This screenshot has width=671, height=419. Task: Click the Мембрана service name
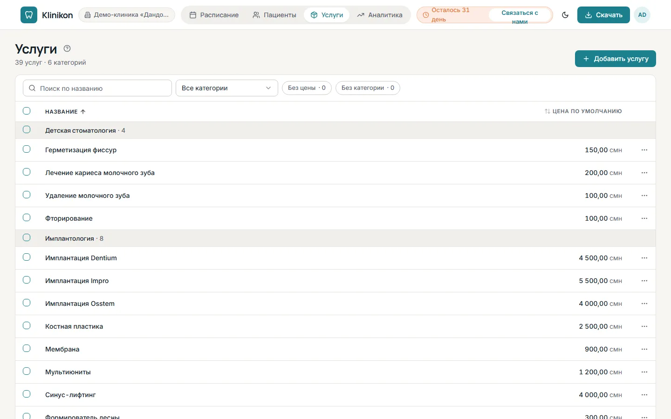pyautogui.click(x=62, y=349)
